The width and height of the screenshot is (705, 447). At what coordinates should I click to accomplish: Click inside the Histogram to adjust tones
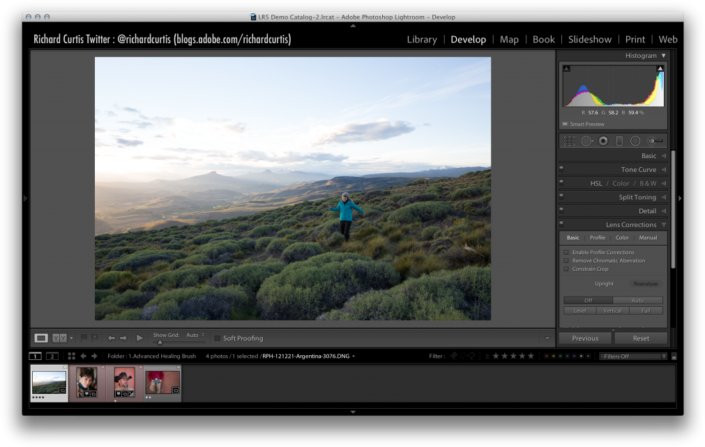(x=612, y=87)
